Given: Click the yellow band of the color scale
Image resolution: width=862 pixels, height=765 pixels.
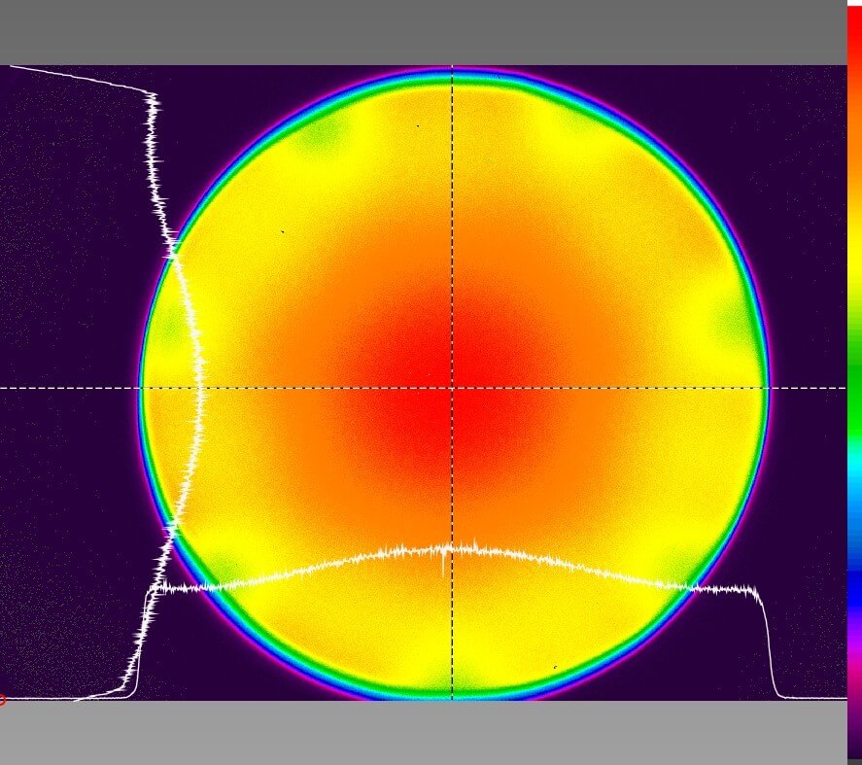Looking at the screenshot, I should (x=854, y=262).
